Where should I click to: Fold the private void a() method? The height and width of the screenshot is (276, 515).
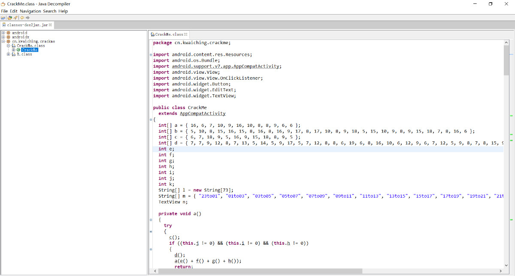pos(151,220)
